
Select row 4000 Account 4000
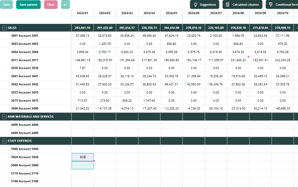pos(24,125)
